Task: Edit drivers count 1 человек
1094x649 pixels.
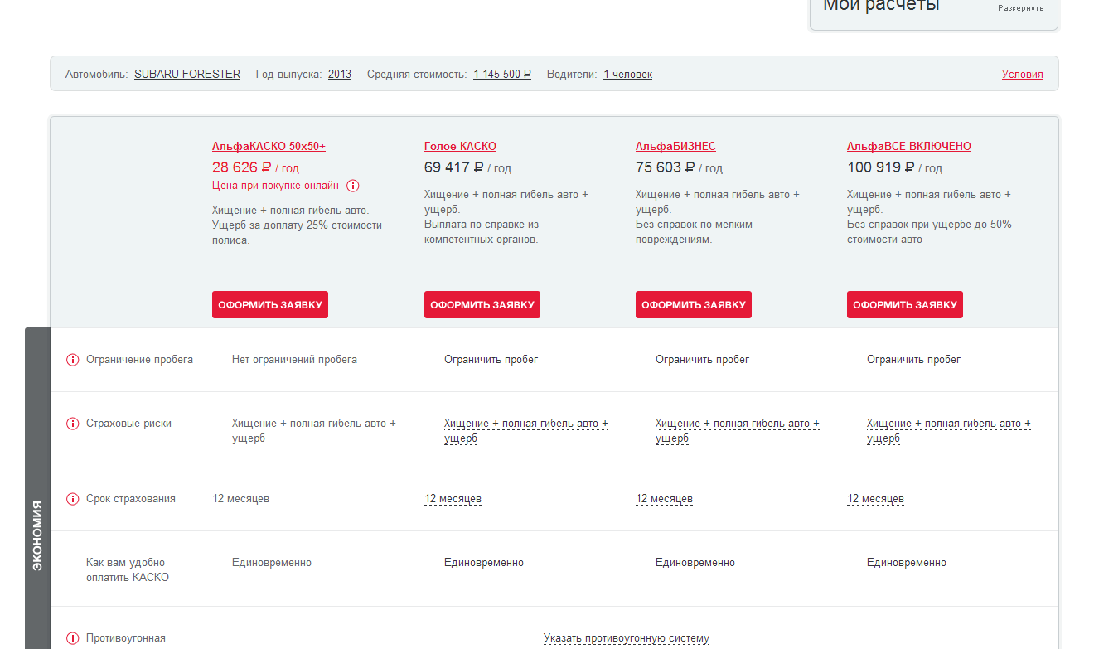Action: tap(627, 74)
